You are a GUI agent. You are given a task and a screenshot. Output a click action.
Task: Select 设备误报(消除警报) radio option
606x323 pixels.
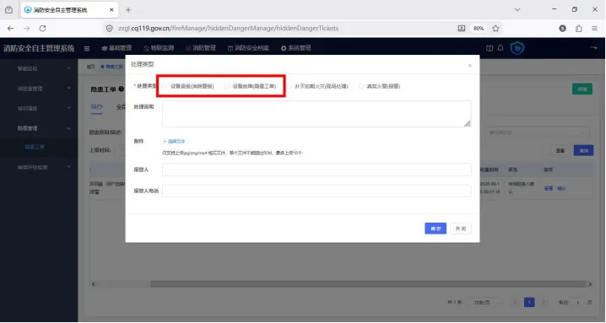pos(188,86)
